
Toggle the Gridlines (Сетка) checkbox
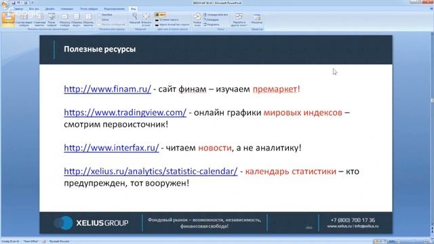pyautogui.click(x=104, y=20)
